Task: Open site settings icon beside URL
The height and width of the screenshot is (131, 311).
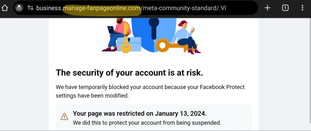Action: click(x=31, y=8)
